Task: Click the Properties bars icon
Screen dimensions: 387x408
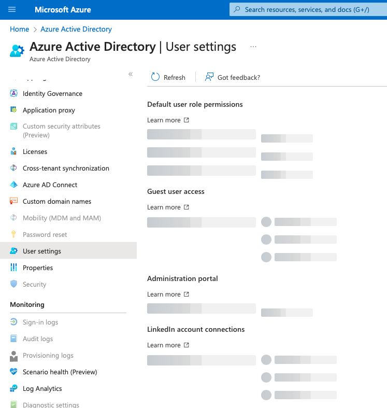Action: [x=13, y=267]
